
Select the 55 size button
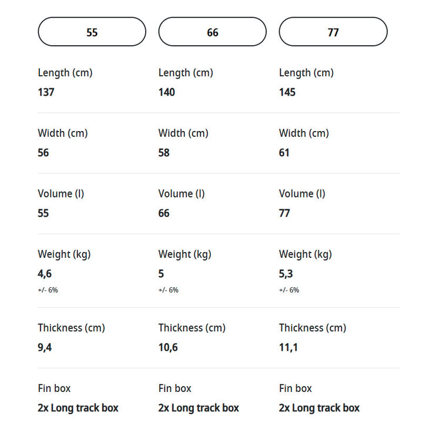(x=92, y=32)
